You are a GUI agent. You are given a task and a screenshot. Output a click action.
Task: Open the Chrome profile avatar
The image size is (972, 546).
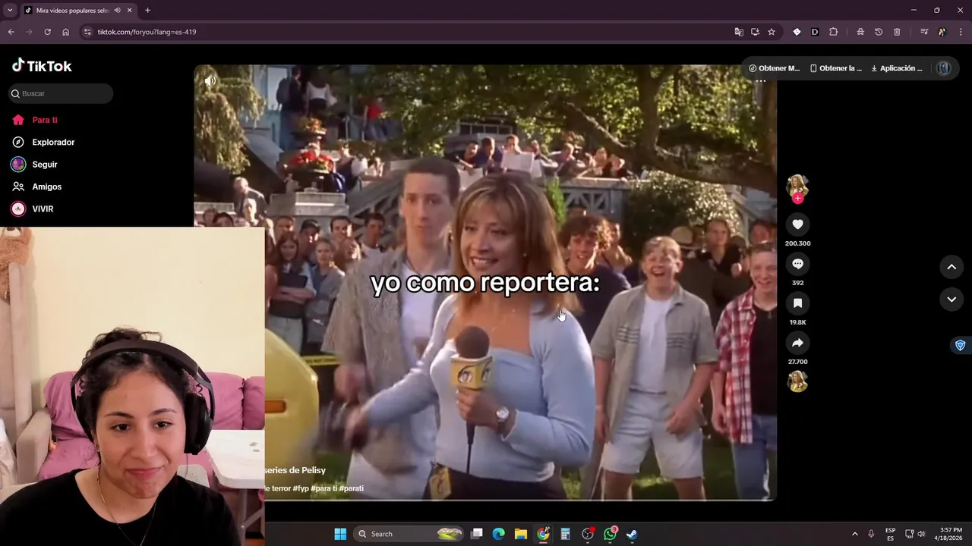942,32
